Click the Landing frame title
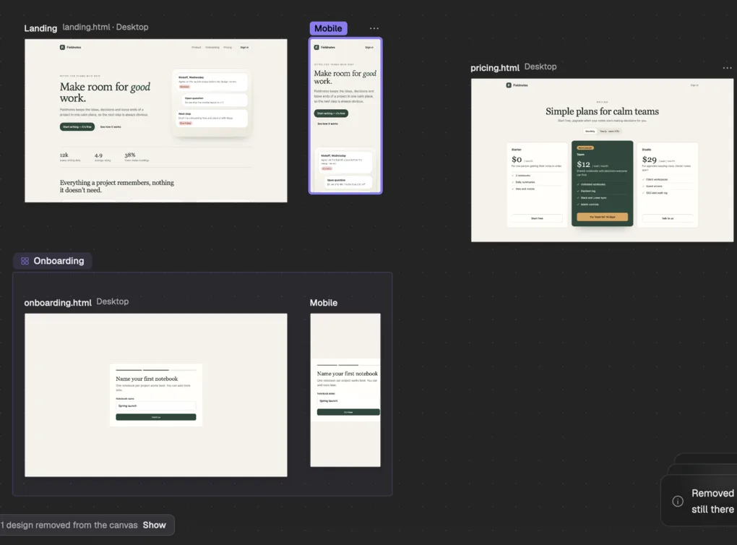The width and height of the screenshot is (737, 545). [40, 28]
